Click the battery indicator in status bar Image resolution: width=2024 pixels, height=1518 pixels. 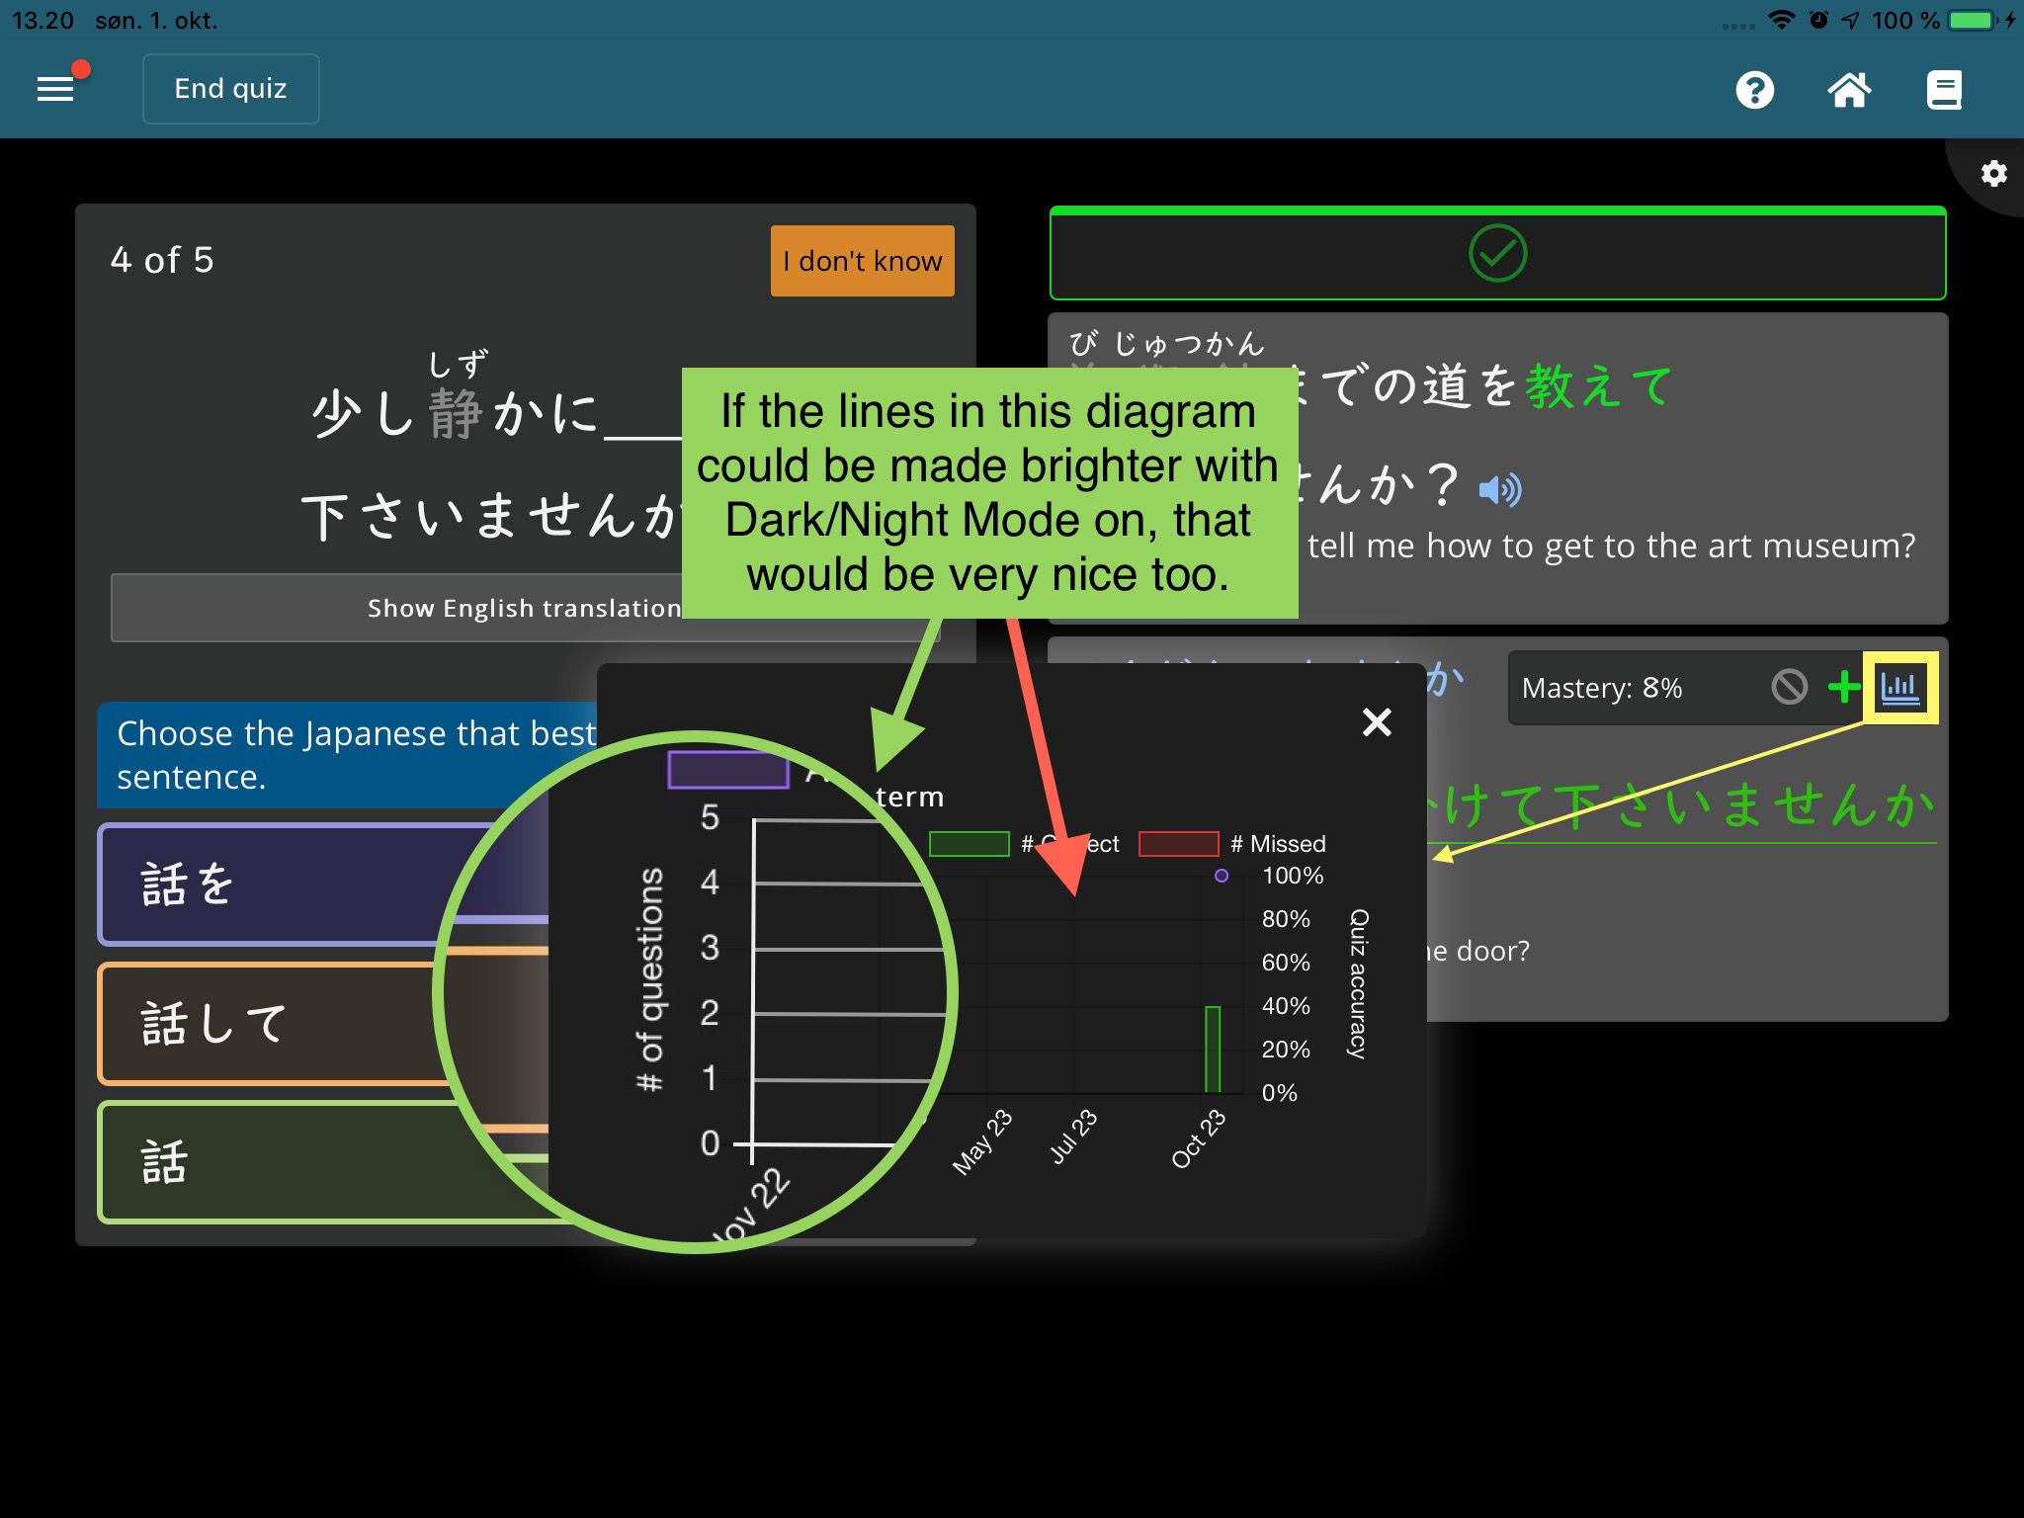pos(1971,20)
